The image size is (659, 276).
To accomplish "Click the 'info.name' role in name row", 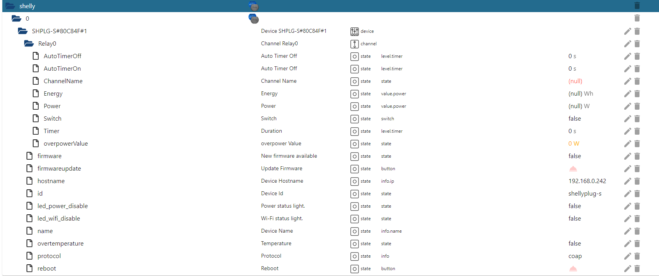I will [x=391, y=231].
